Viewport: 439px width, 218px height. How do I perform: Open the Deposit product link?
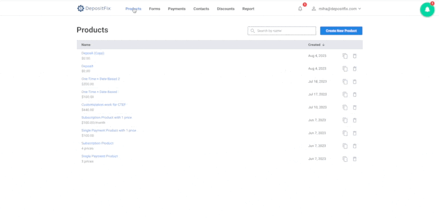[87, 66]
